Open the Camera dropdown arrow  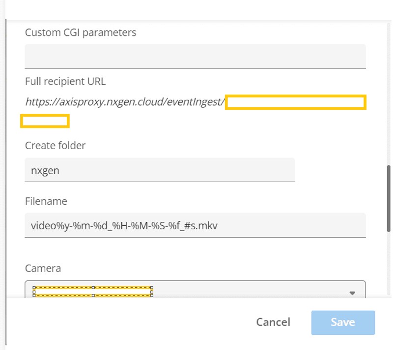point(352,293)
